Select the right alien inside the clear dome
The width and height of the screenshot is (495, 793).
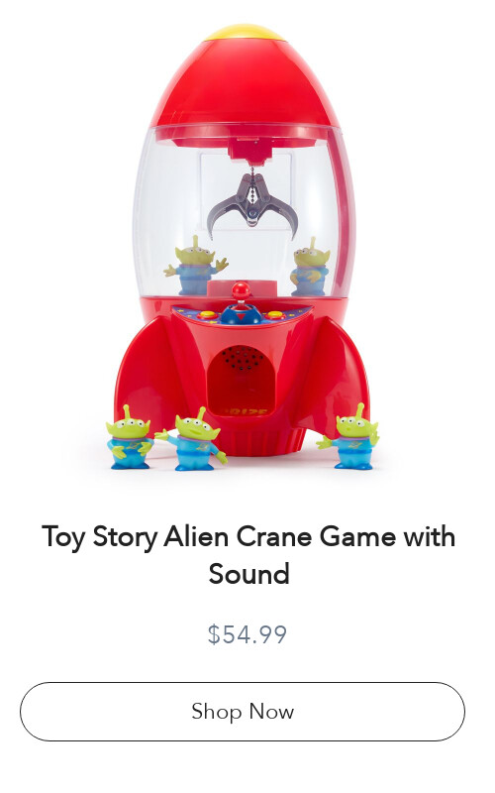tap(310, 267)
